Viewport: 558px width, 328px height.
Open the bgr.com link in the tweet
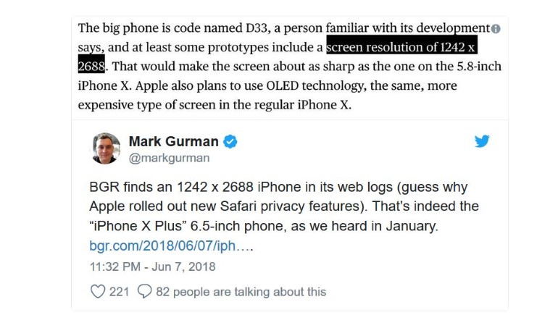pos(171,245)
